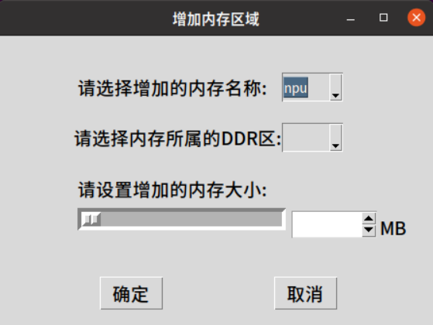The image size is (433, 325).
Task: Click the memory size slider handle
Action: coord(91,219)
